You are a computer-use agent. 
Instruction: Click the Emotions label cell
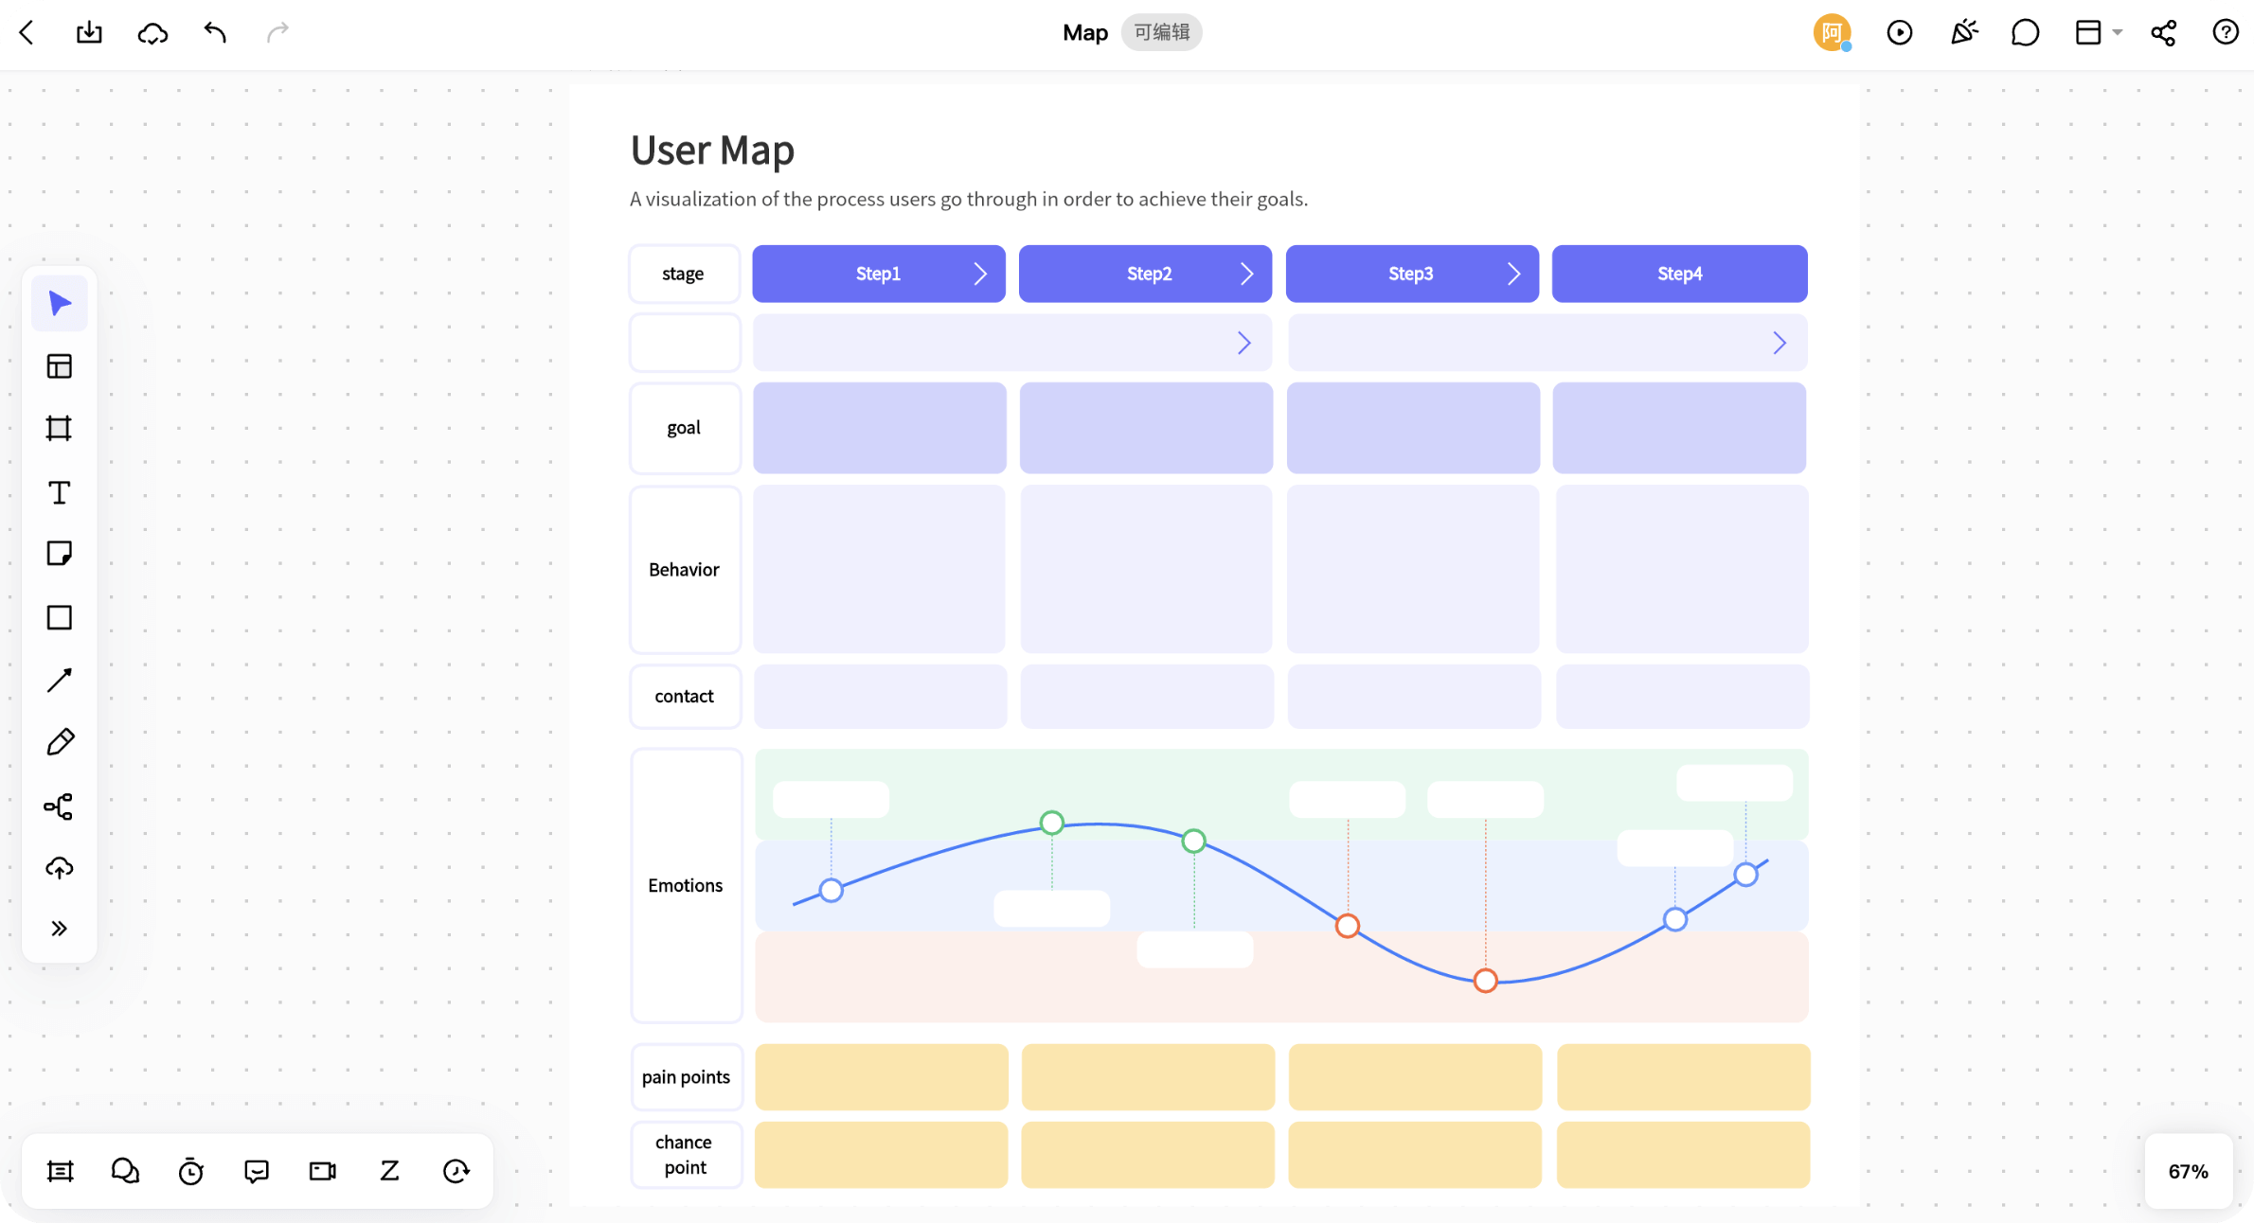coord(686,885)
